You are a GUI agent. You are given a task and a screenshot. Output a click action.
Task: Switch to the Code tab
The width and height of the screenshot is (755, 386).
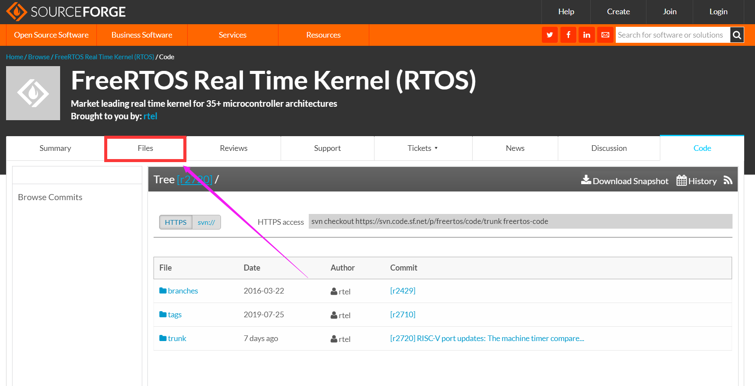point(702,148)
